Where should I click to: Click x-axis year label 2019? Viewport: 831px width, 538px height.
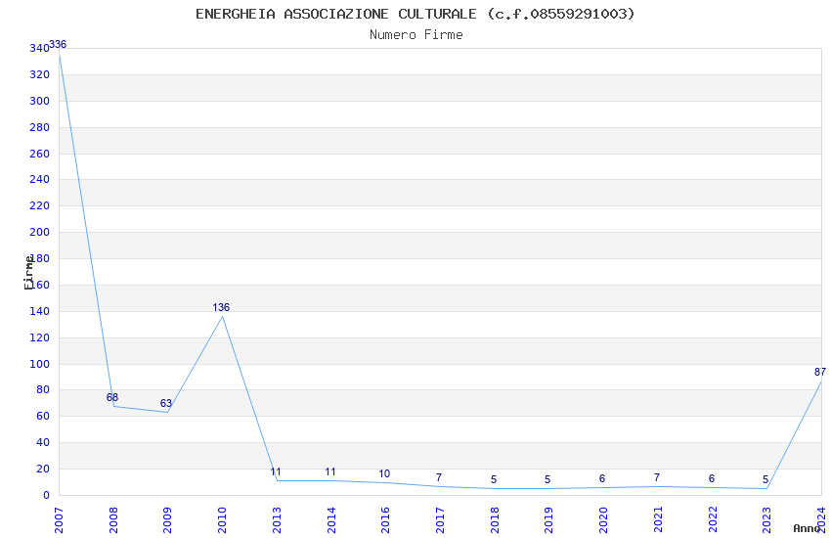548,520
